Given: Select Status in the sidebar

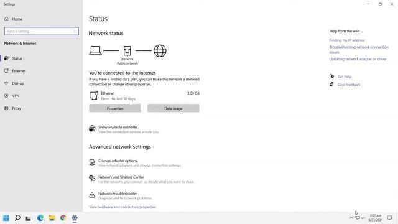Looking at the screenshot, I should click(17, 58).
